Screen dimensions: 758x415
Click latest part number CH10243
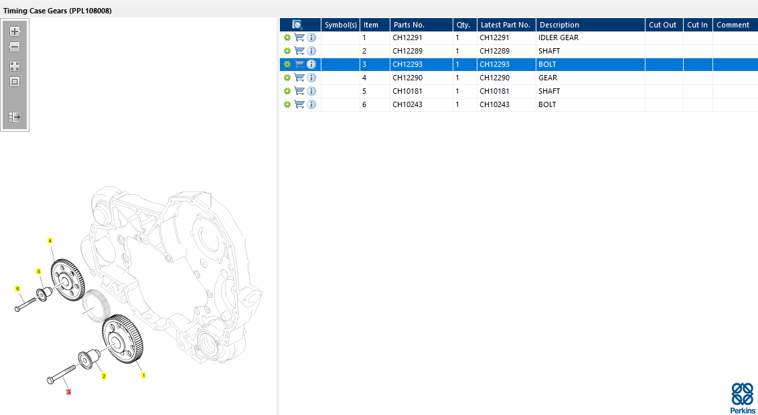point(495,104)
